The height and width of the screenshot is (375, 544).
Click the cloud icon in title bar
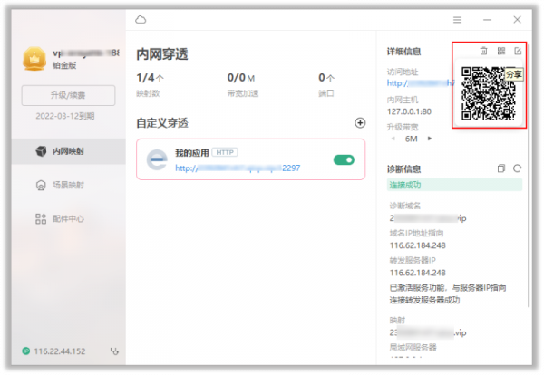pos(141,19)
